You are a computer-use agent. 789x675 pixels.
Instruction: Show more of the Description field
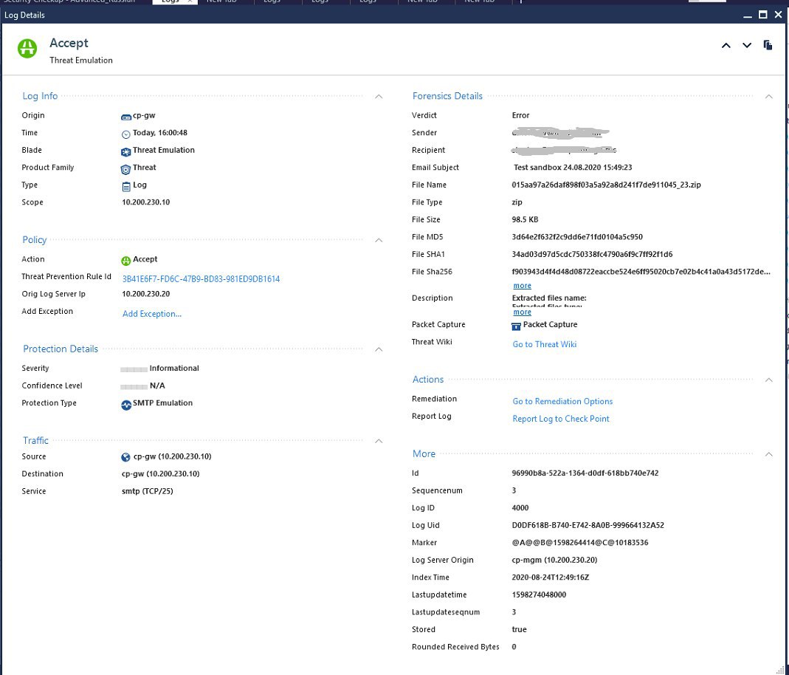pos(522,312)
